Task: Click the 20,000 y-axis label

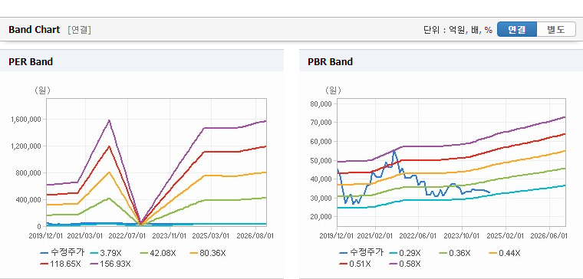Action: tap(321, 216)
